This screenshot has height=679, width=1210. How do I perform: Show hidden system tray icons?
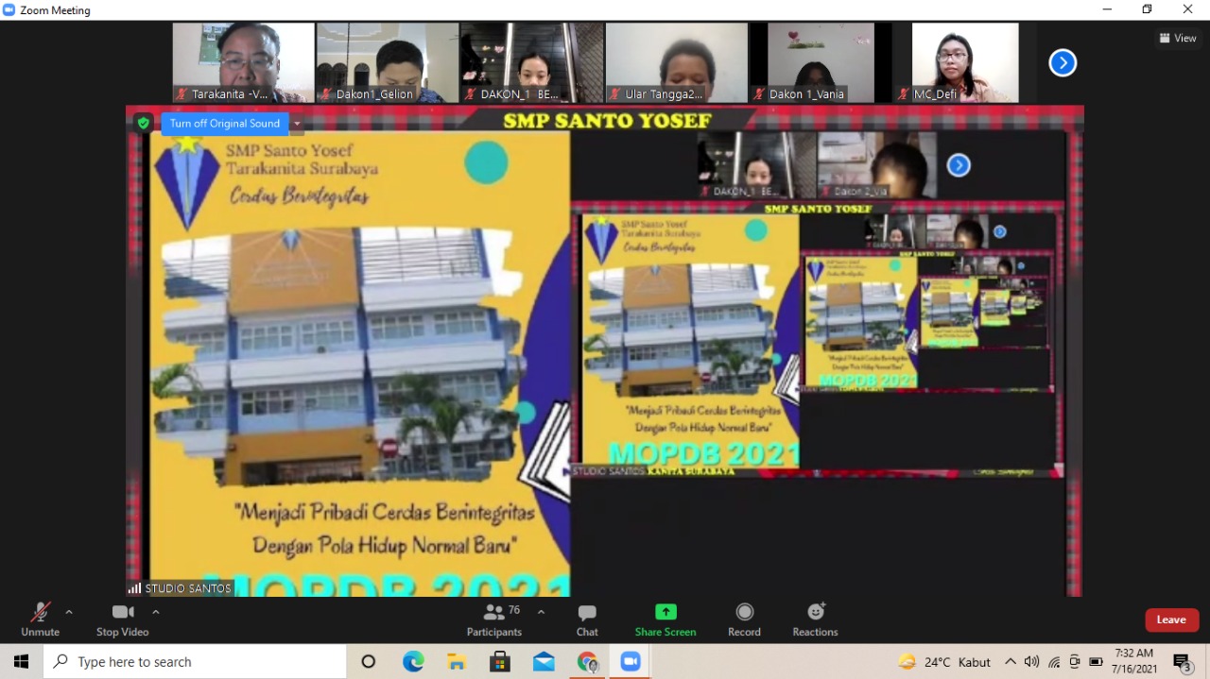point(1011,662)
